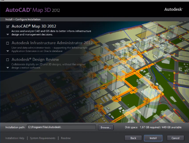Open the Browse... folder dialog
The width and height of the screenshot is (189, 143).
[x=106, y=127]
